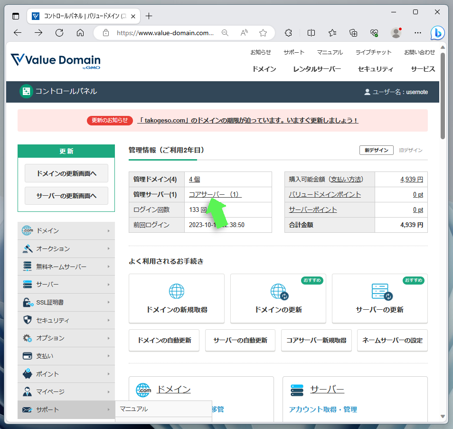
Task: Close the コントロールパネル browser tab
Action: tap(133, 16)
